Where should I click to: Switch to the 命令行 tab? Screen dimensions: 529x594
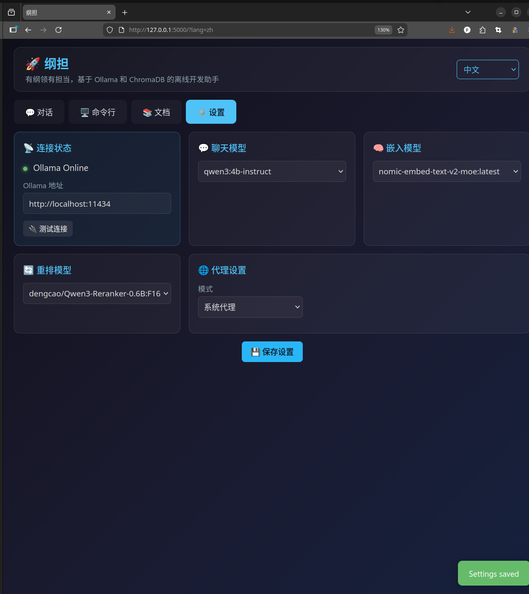pos(98,112)
